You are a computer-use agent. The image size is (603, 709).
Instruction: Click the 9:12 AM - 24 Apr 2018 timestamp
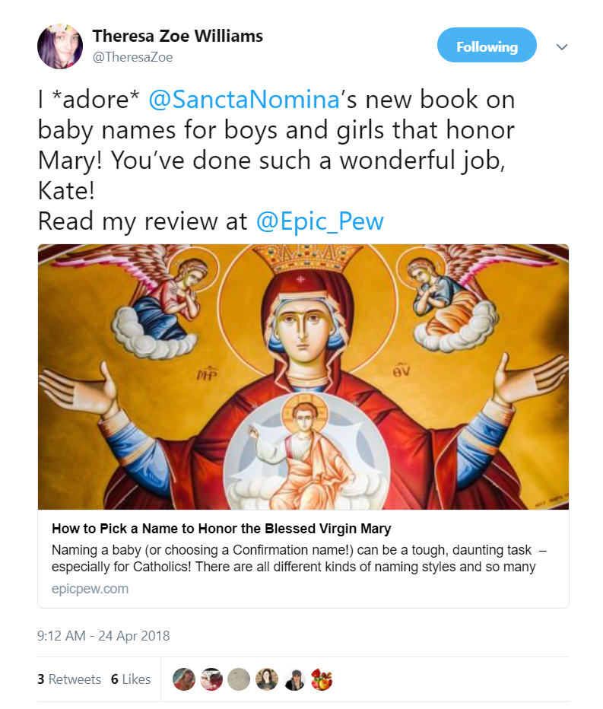pos(103,635)
